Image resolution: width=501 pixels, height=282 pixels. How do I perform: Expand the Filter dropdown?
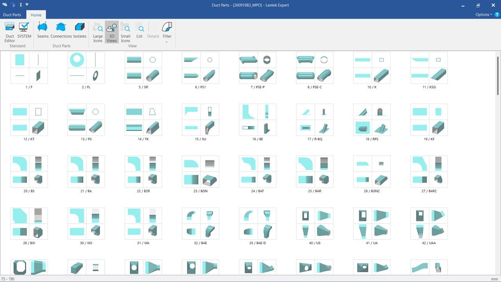point(167,33)
